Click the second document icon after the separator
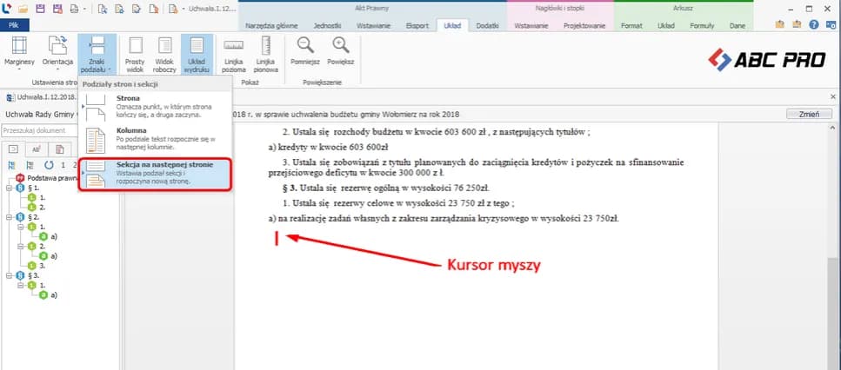The width and height of the screenshot is (841, 370). (120, 9)
